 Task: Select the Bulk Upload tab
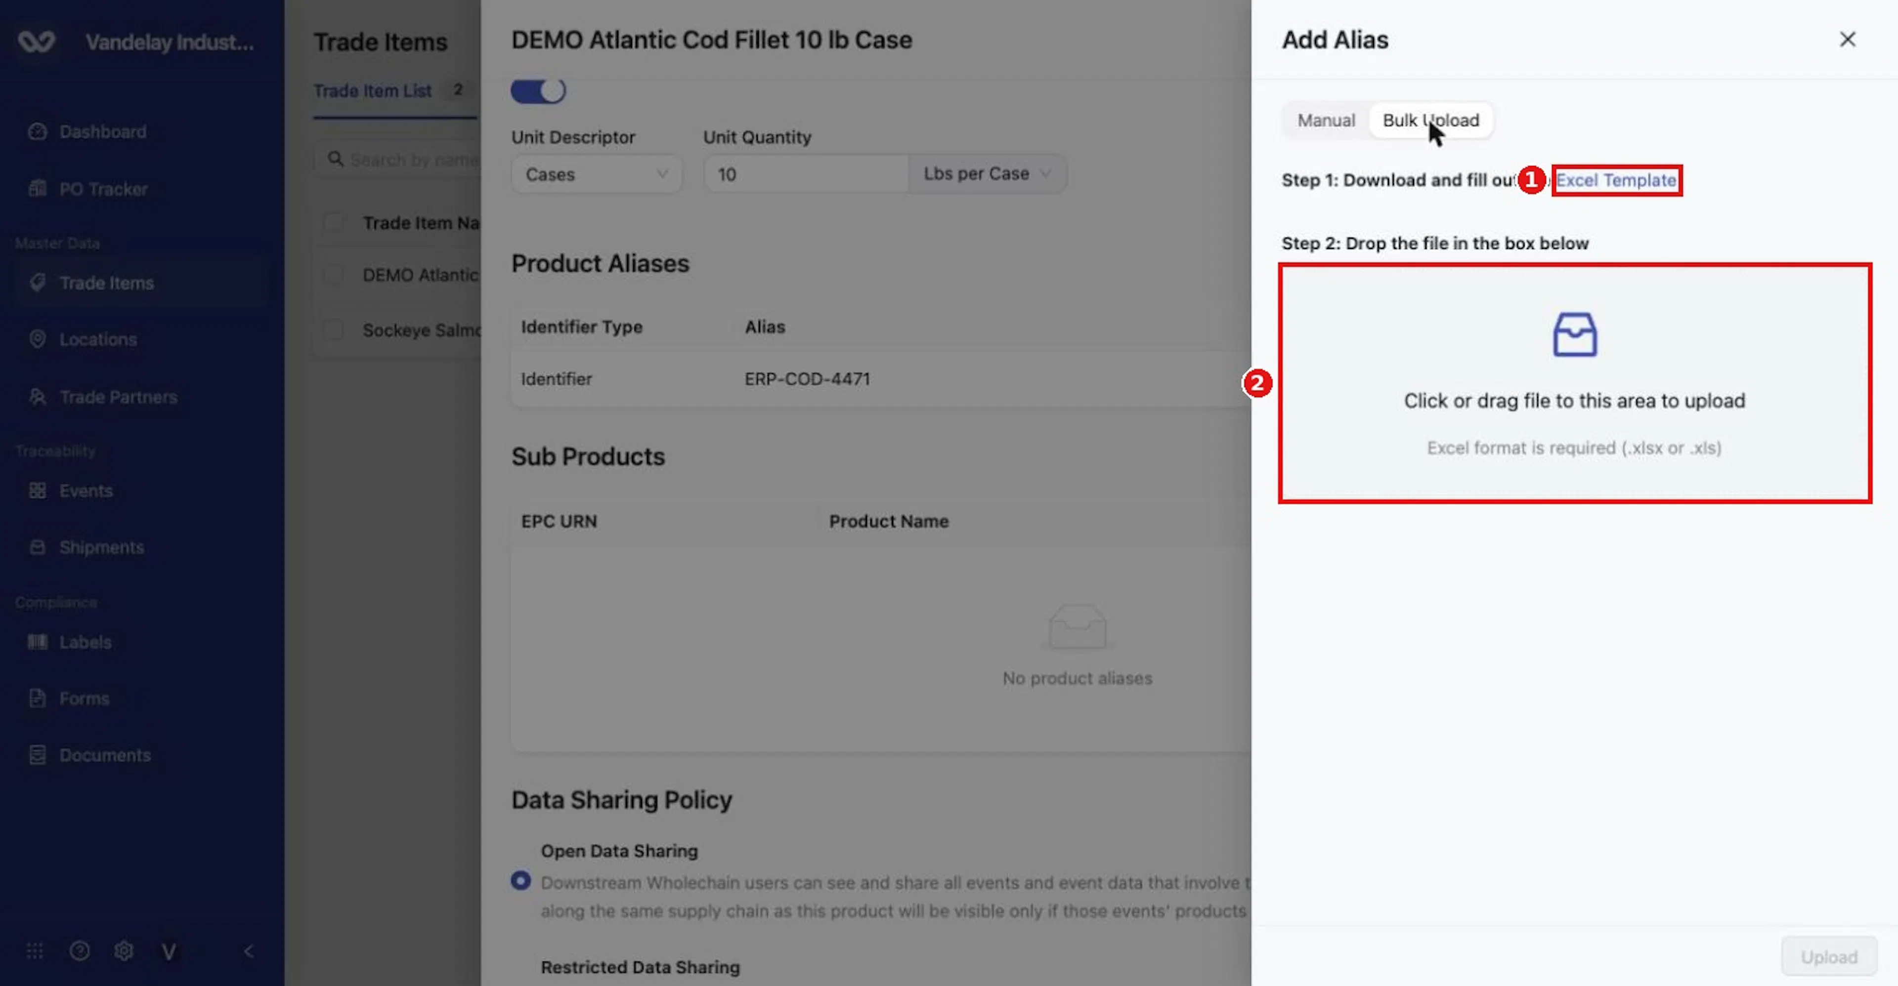click(x=1431, y=120)
